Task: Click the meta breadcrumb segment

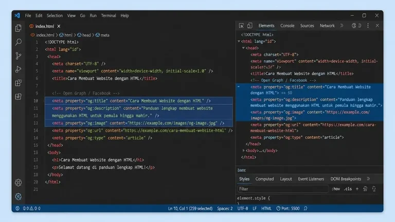Action: (x=102, y=35)
